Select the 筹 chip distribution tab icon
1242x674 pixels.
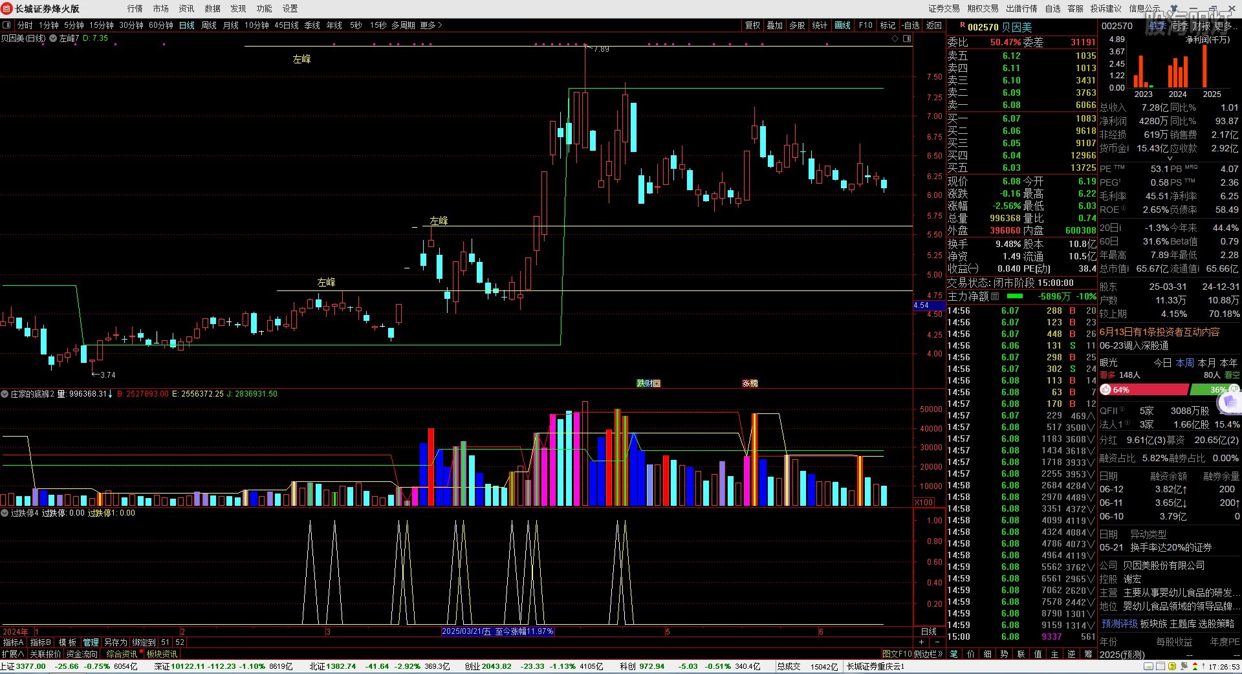point(1089,654)
